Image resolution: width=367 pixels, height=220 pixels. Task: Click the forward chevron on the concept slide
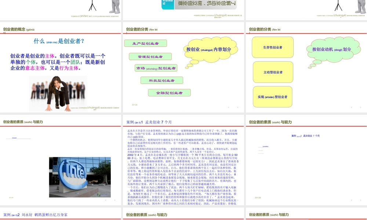tap(115, 107)
